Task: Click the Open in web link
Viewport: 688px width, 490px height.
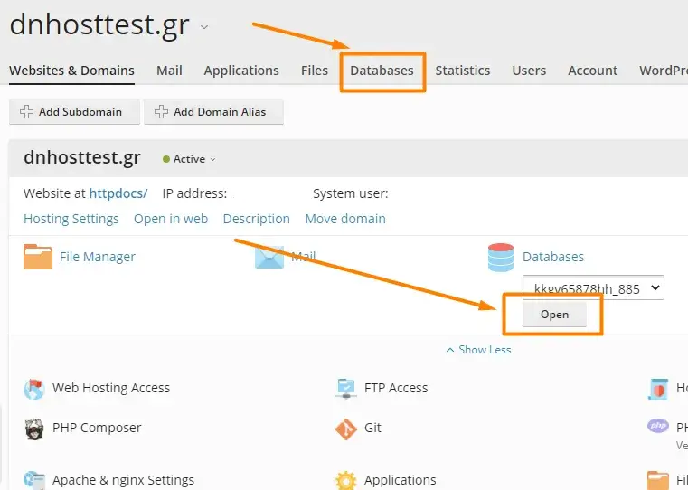Action: (171, 219)
